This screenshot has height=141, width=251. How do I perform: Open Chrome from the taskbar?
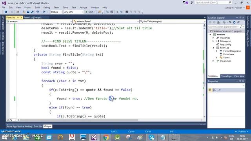coord(106,137)
